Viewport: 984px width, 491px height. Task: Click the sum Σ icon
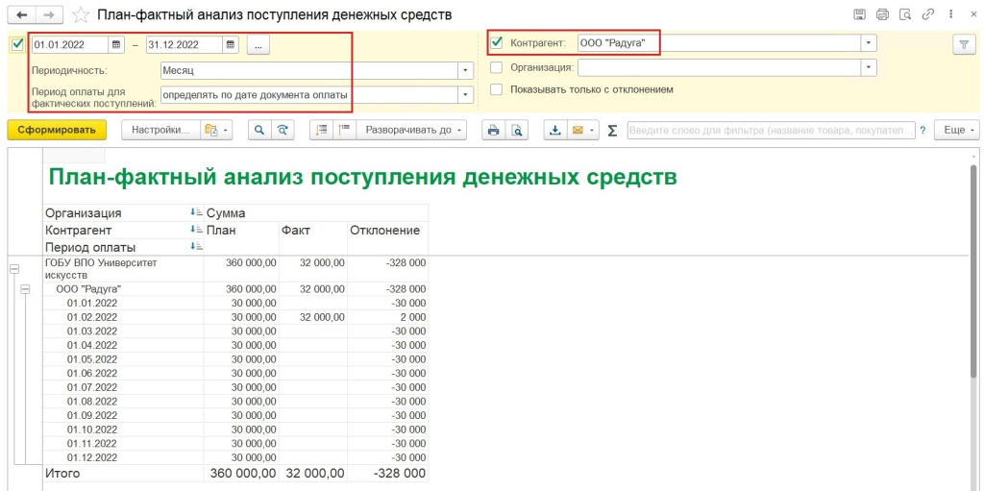pyautogui.click(x=613, y=131)
